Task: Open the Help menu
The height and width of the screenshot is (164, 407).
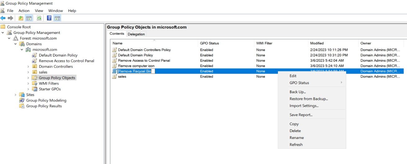Action: click(72, 11)
